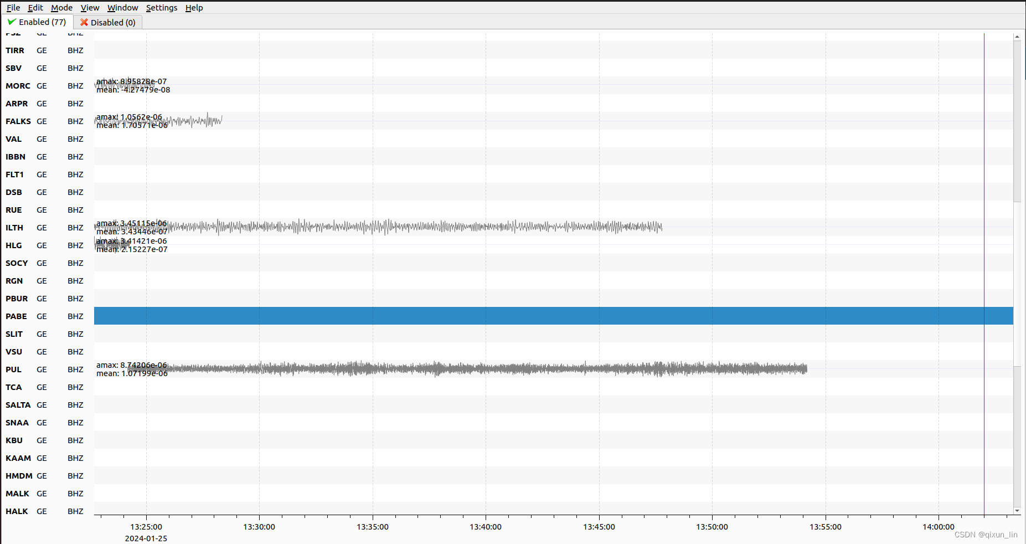Screen dimensions: 1026x544
Task: Click the scrollbar up arrow on the right
Action: coord(1018,36)
